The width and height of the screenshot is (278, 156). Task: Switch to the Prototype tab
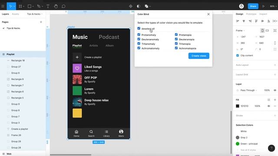(x=251, y=14)
